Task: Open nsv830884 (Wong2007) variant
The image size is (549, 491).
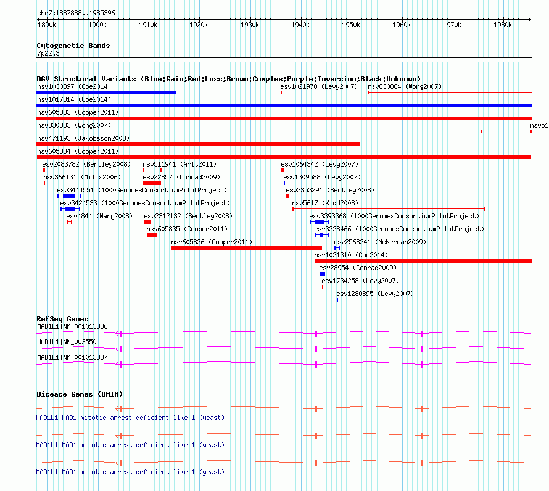Action: click(405, 86)
